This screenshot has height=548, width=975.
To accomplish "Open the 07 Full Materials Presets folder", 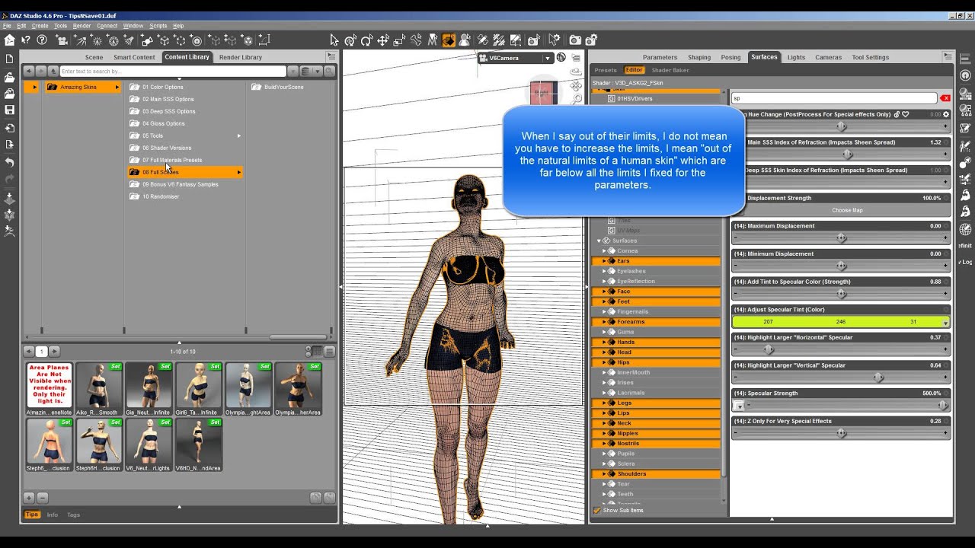I will tap(172, 160).
